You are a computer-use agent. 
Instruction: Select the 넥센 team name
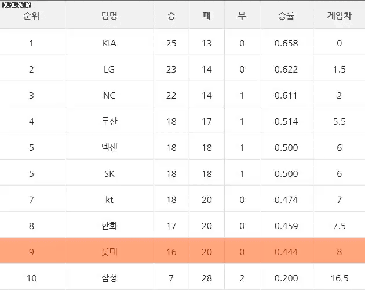tap(109, 147)
